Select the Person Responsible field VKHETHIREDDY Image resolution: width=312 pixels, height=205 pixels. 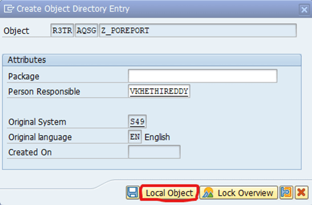tap(159, 91)
